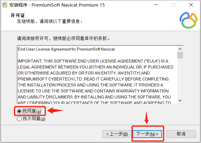Click the license scrollbar down arrow
The image size is (201, 143).
(180, 101)
